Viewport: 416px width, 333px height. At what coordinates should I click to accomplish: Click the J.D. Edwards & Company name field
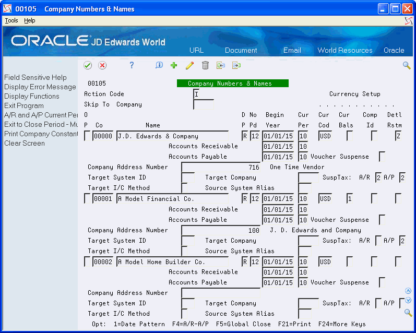point(172,136)
